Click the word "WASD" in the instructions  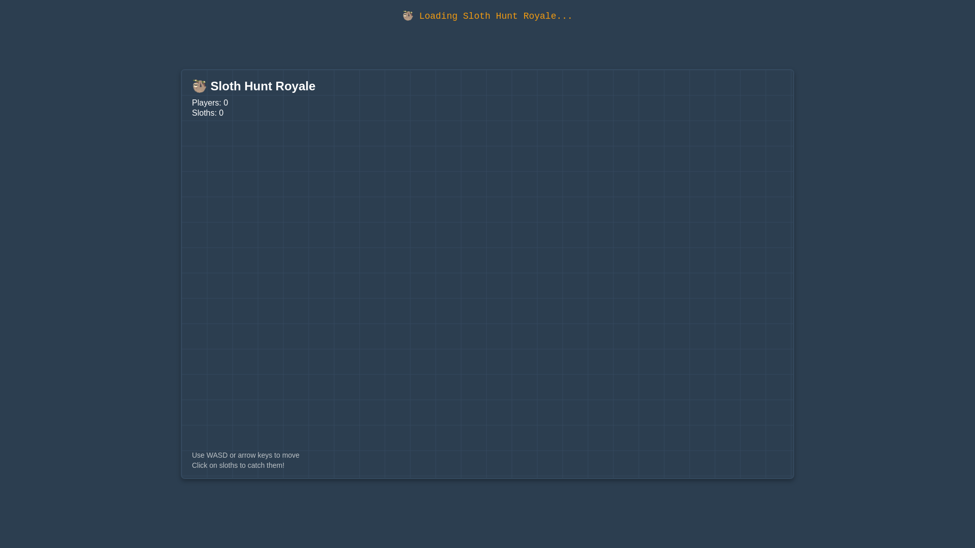click(217, 455)
